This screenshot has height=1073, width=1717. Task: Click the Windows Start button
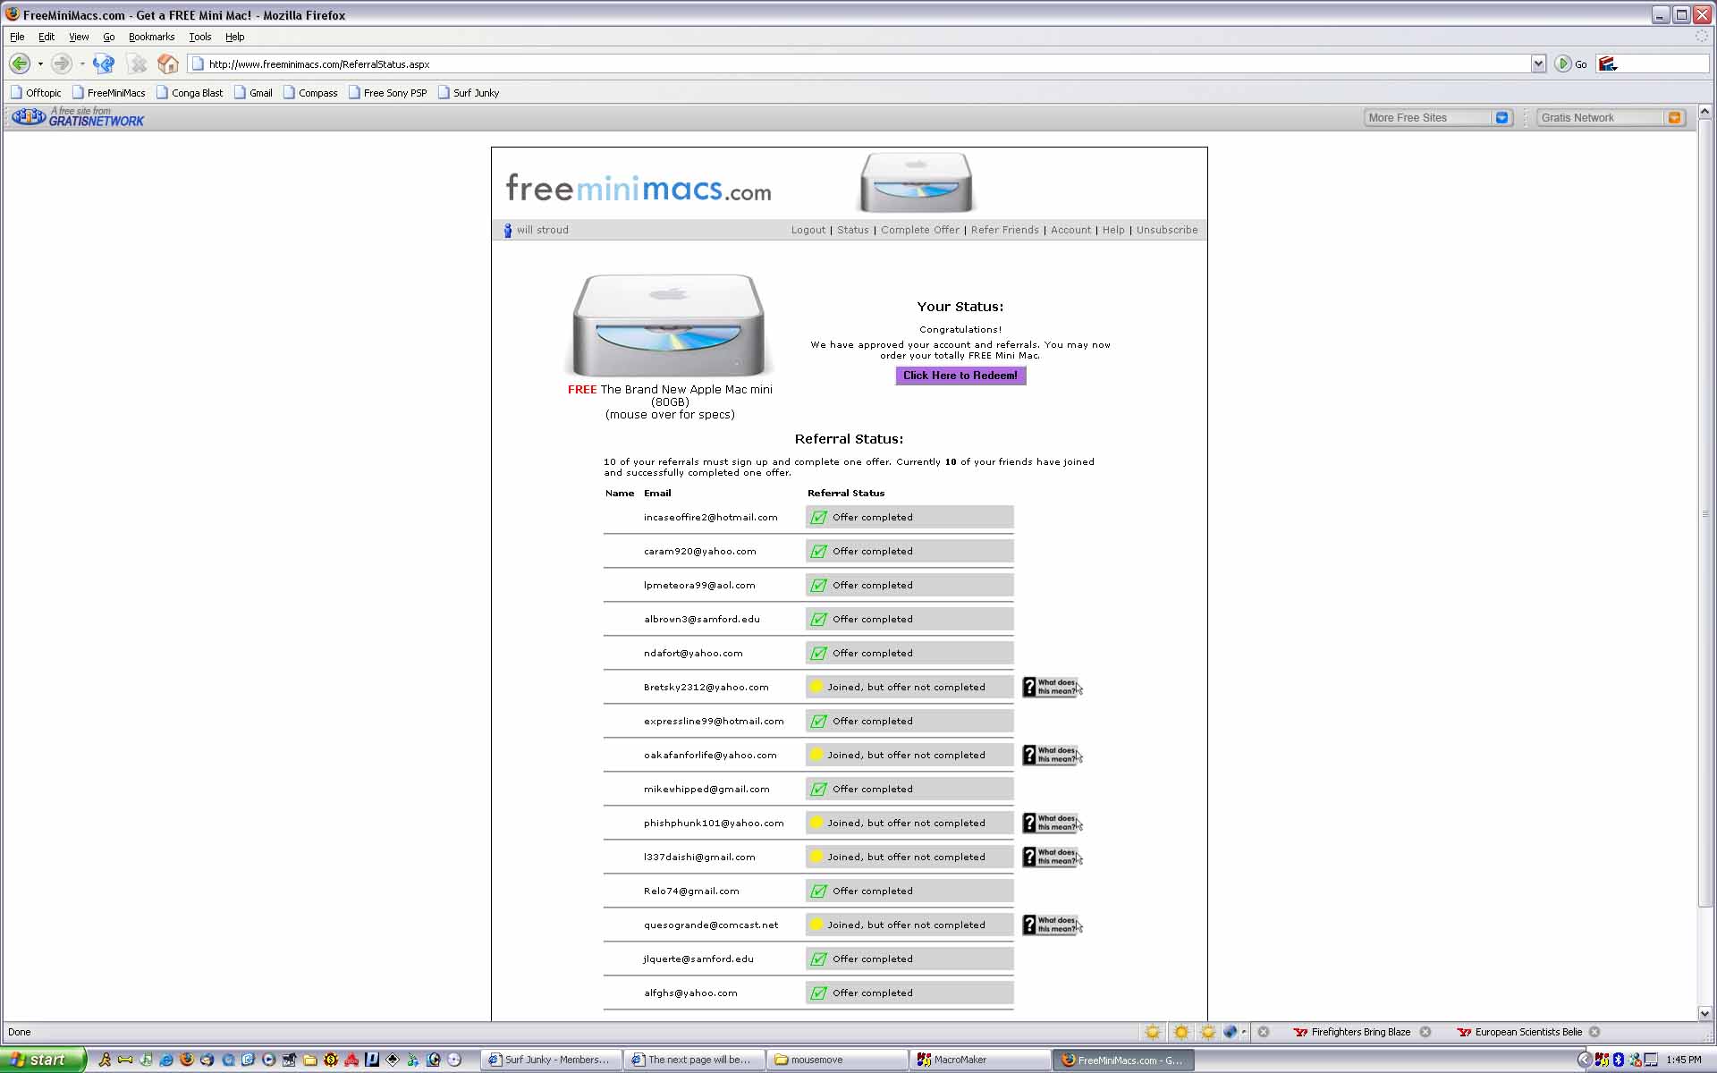(43, 1060)
